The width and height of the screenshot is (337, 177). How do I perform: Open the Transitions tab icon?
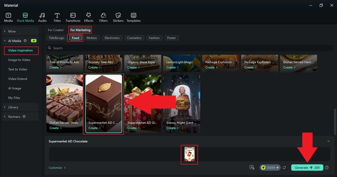pyautogui.click(x=73, y=15)
